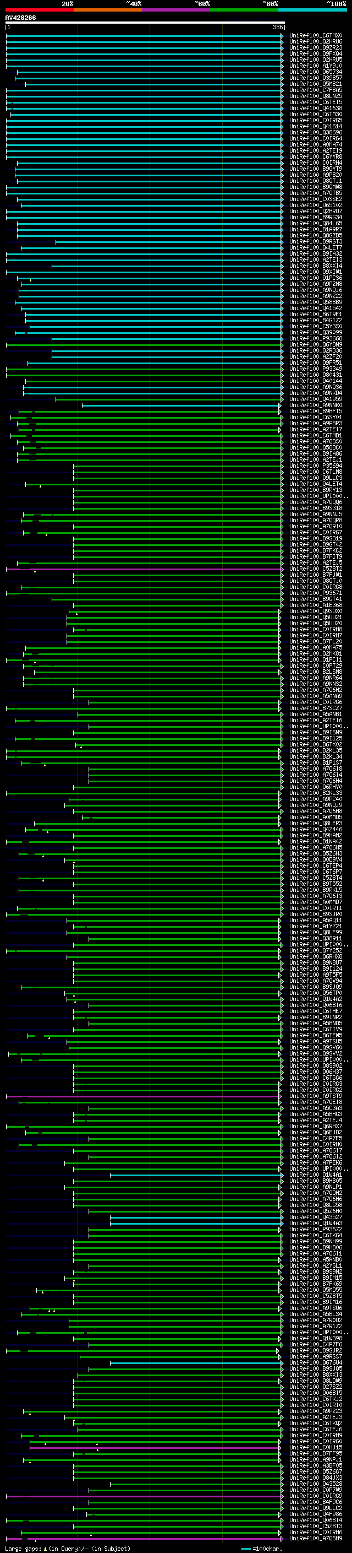Select the UniRef100_B9GT41 label
This screenshot has height=1553, width=352.
pos(316,599)
